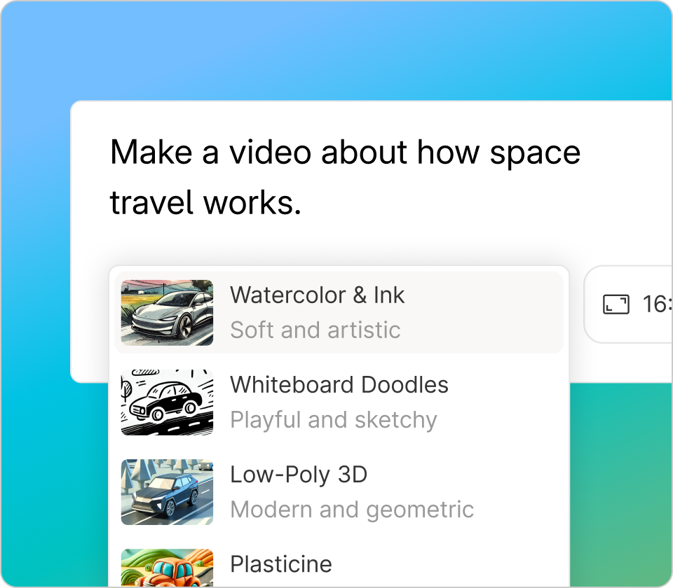The width and height of the screenshot is (673, 588).
Task: Click empty right side of highlighted Watercolor row
Action: 505,312
